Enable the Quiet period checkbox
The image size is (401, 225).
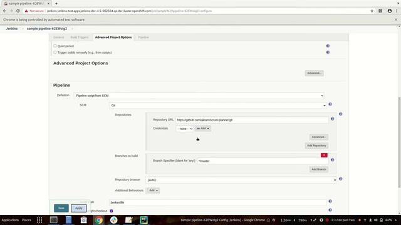pos(55,46)
